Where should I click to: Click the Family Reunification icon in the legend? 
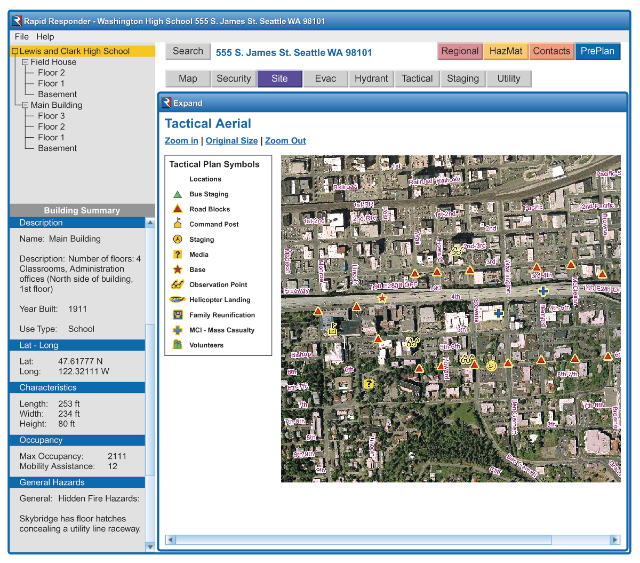click(178, 315)
